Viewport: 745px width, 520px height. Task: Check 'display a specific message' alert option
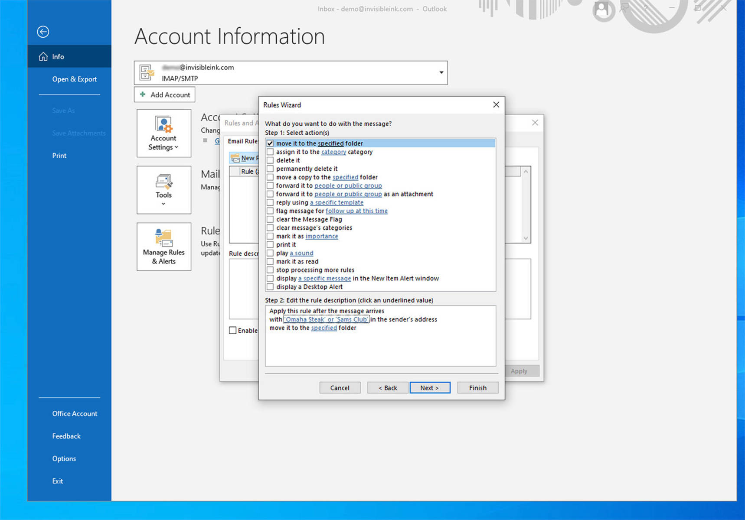click(x=270, y=279)
